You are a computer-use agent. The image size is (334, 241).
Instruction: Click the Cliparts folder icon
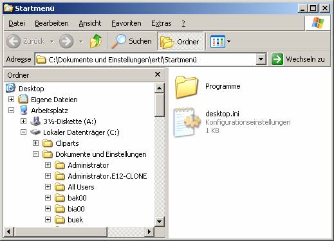coord(48,143)
